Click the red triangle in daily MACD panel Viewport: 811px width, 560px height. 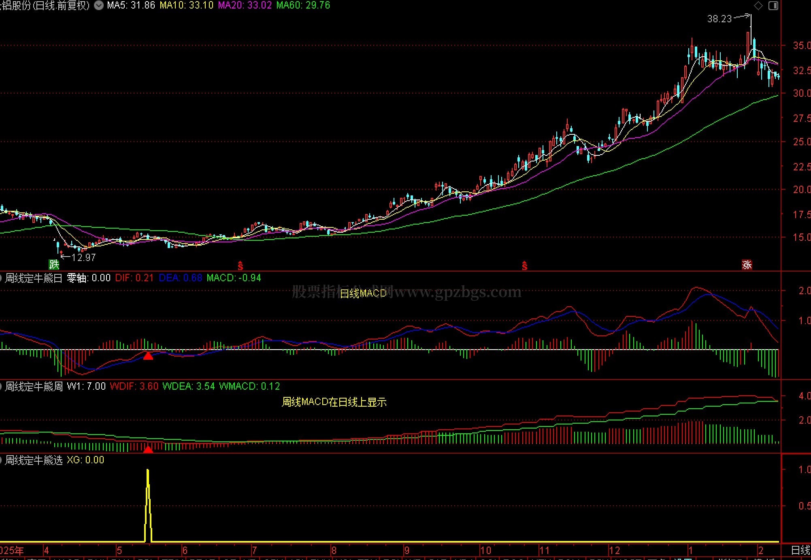pyautogui.click(x=148, y=356)
